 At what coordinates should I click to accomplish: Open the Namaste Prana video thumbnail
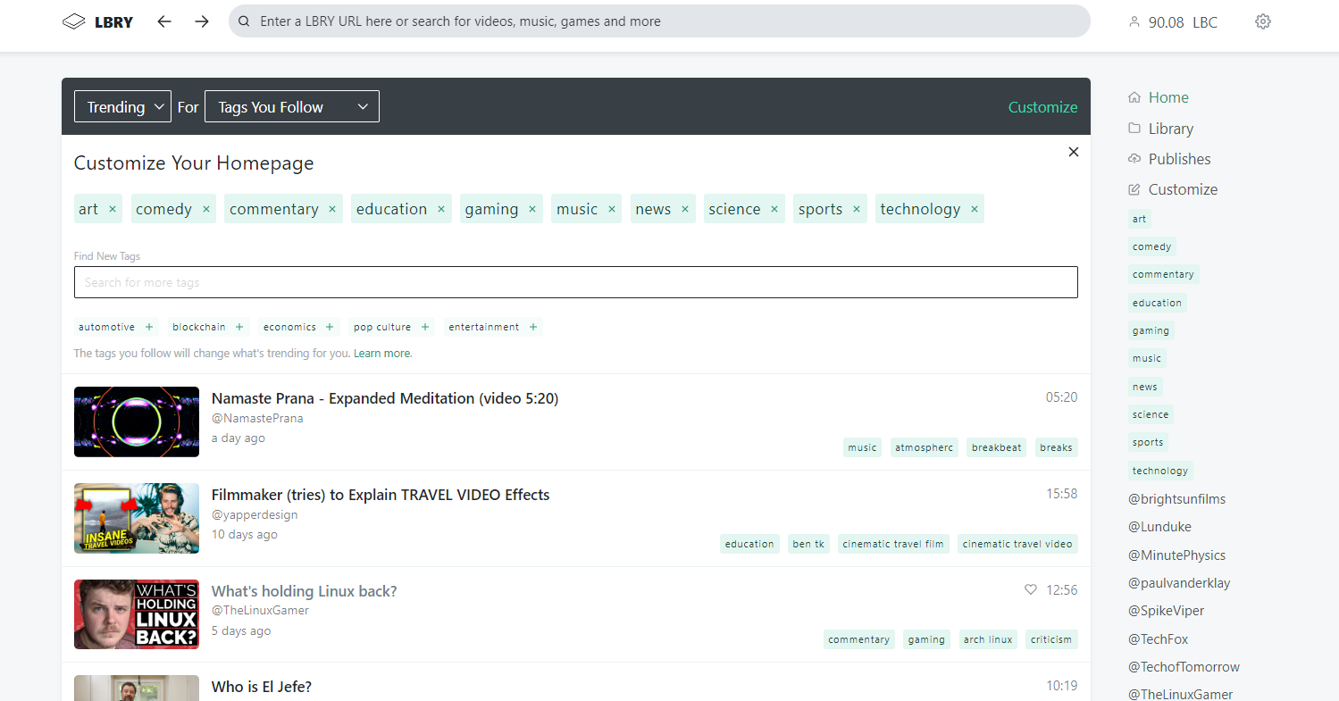(x=137, y=421)
